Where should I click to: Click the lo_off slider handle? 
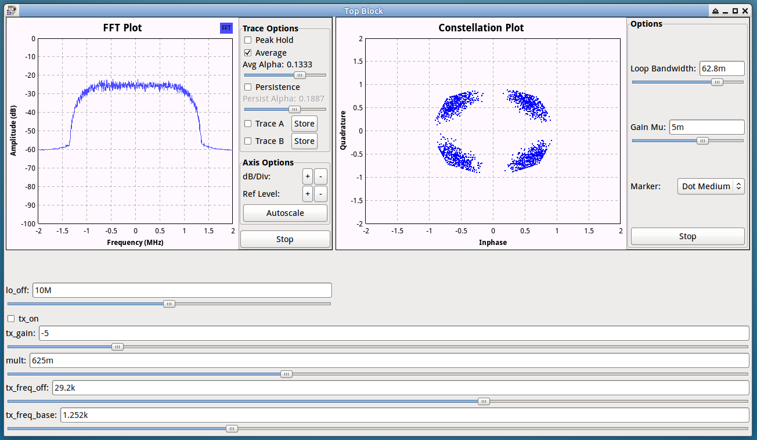(x=169, y=304)
